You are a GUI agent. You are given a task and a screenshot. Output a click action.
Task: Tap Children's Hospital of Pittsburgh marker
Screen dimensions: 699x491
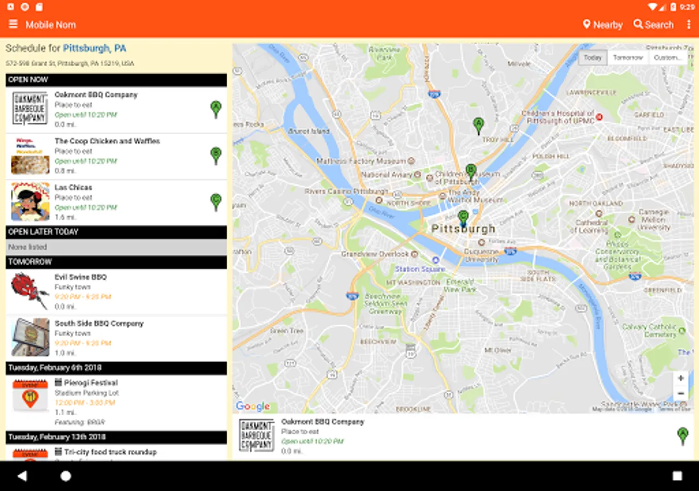coord(599,117)
